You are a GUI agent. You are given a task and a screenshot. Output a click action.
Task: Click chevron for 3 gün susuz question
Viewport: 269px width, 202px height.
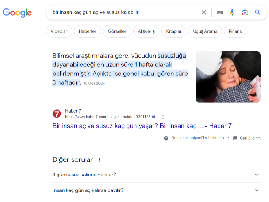coord(257,175)
